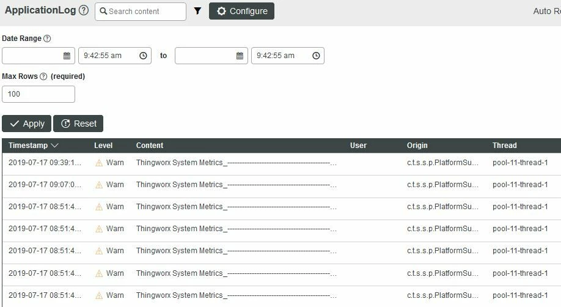561x307 pixels.
Task: Click the start date input field
Action: coord(38,56)
